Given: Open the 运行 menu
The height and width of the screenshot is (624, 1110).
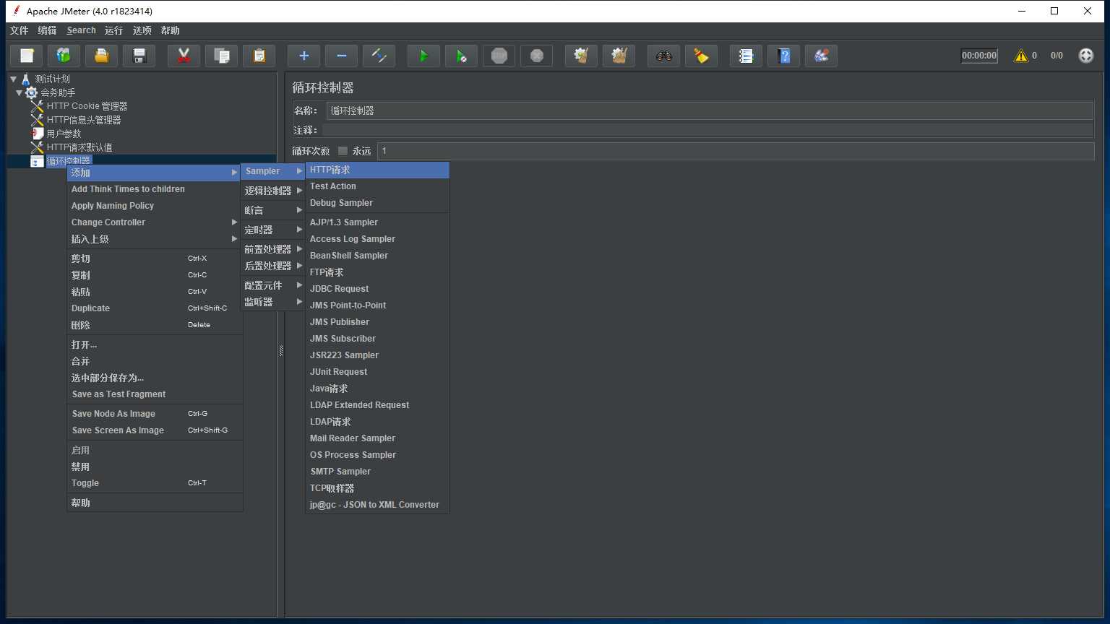Looking at the screenshot, I should [113, 30].
